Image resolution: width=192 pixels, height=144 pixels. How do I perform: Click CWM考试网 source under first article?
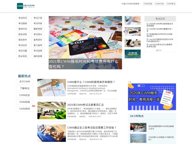pyautogui.click(x=72, y=94)
